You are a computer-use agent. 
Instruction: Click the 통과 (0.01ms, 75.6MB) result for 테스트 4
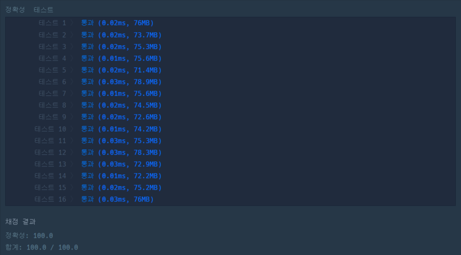tap(121, 59)
